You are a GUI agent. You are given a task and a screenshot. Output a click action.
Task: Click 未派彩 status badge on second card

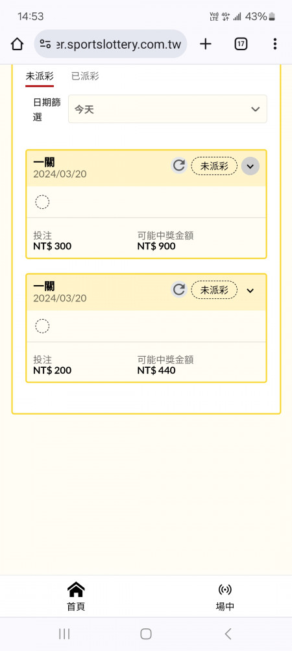pos(214,290)
